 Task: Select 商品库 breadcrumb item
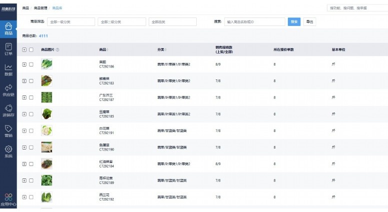(x=57, y=8)
